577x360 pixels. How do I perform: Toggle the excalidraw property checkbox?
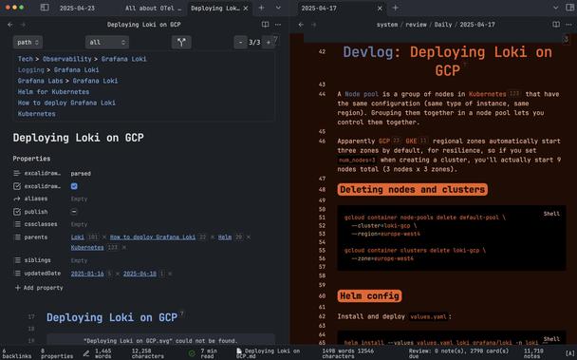74,186
